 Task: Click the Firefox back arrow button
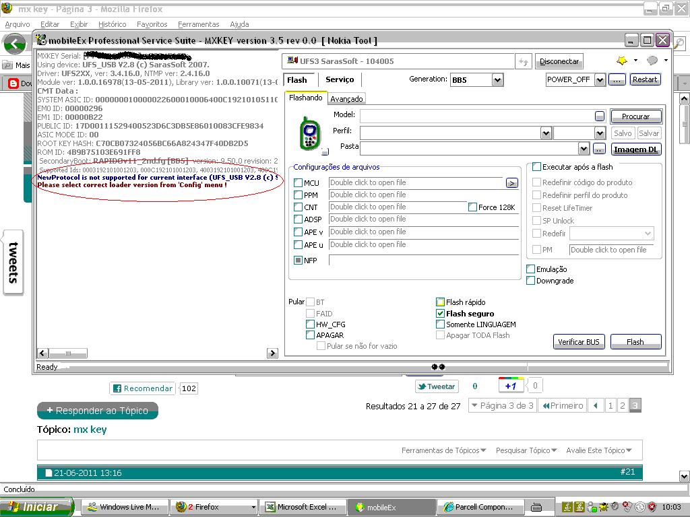pos(15,44)
